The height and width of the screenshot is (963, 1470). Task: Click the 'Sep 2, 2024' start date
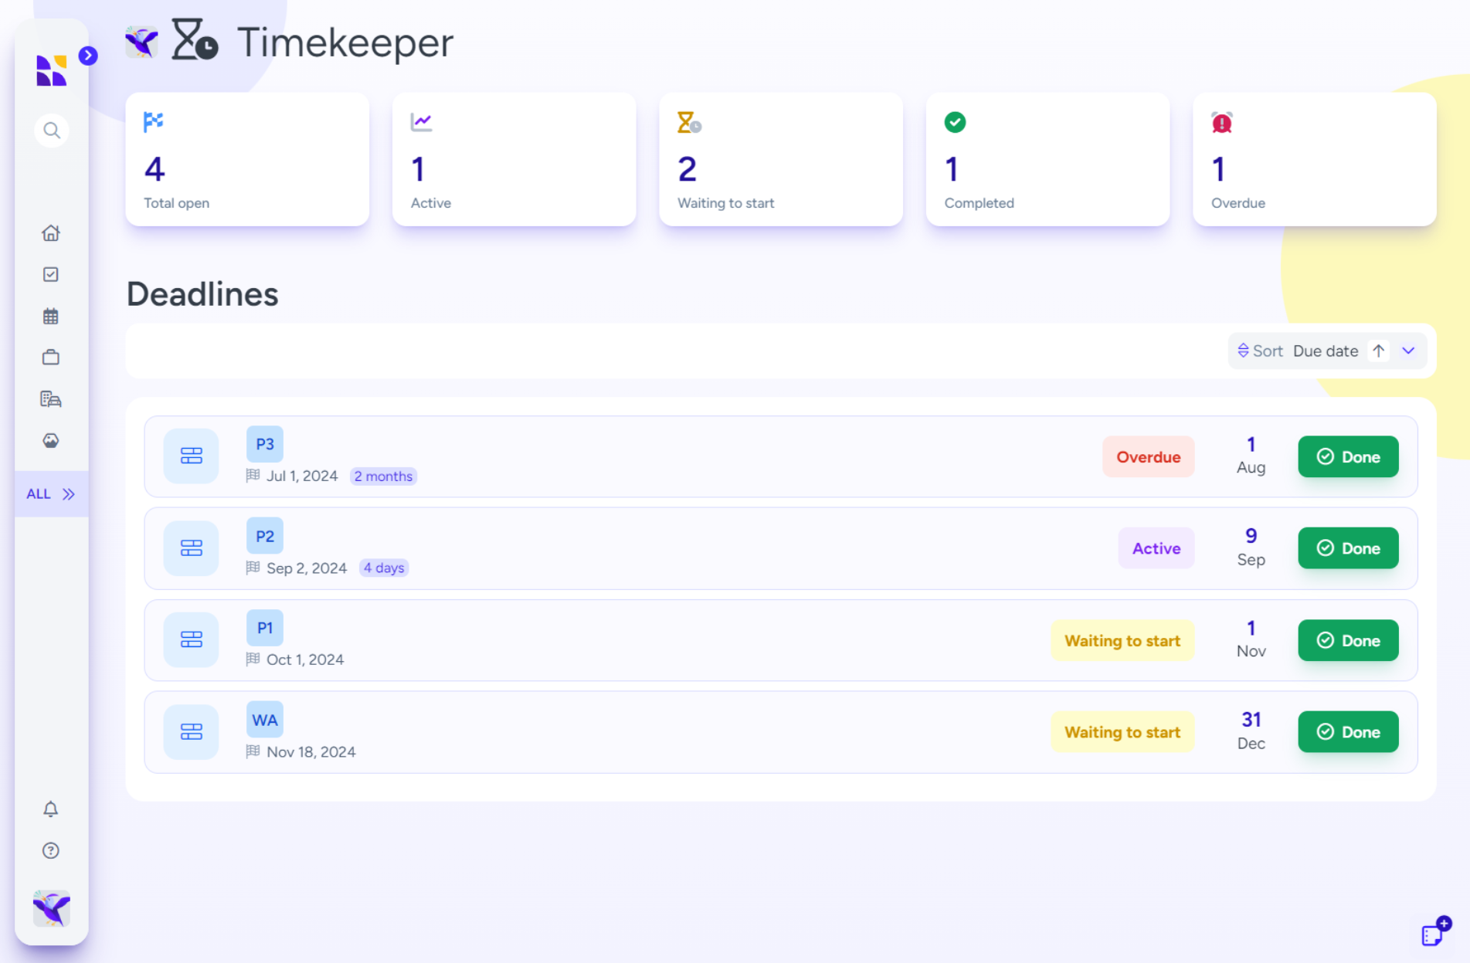pyautogui.click(x=307, y=568)
